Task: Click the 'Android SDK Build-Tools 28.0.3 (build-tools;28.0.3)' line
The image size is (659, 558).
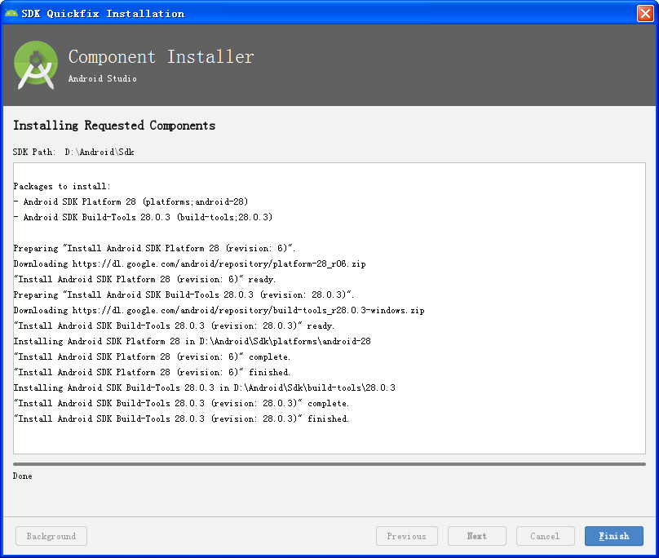Action: [x=143, y=217]
